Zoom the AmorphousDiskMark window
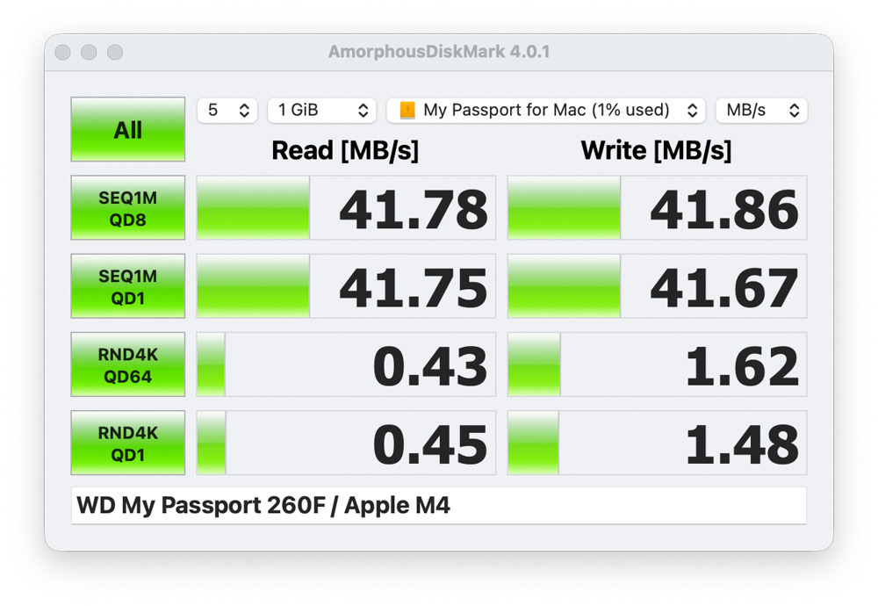The image size is (878, 606). [x=115, y=52]
